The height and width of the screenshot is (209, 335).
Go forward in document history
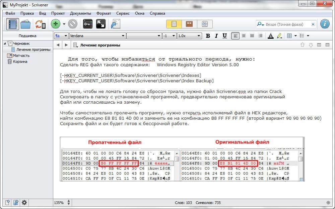click(x=66, y=45)
